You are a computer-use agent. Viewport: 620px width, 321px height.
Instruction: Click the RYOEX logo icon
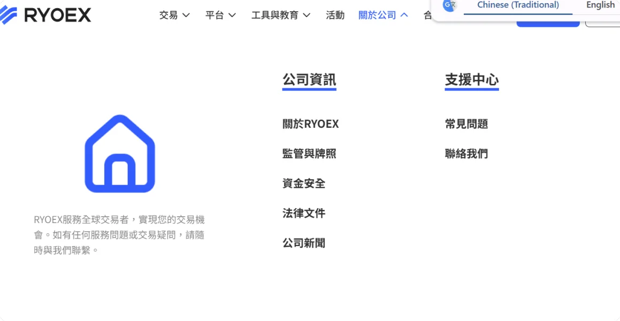coord(8,16)
